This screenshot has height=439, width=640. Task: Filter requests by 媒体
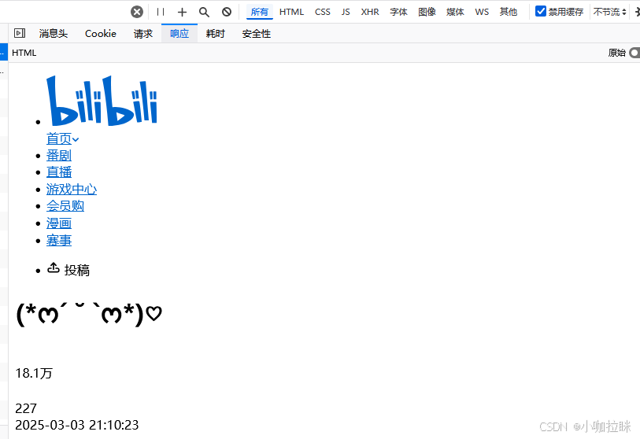pyautogui.click(x=455, y=12)
